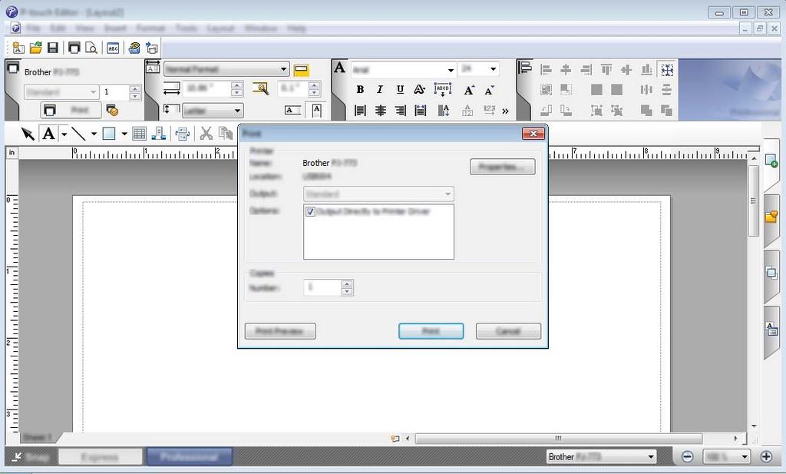Click the margin magnifier icon
The image size is (786, 474).
coord(261,89)
